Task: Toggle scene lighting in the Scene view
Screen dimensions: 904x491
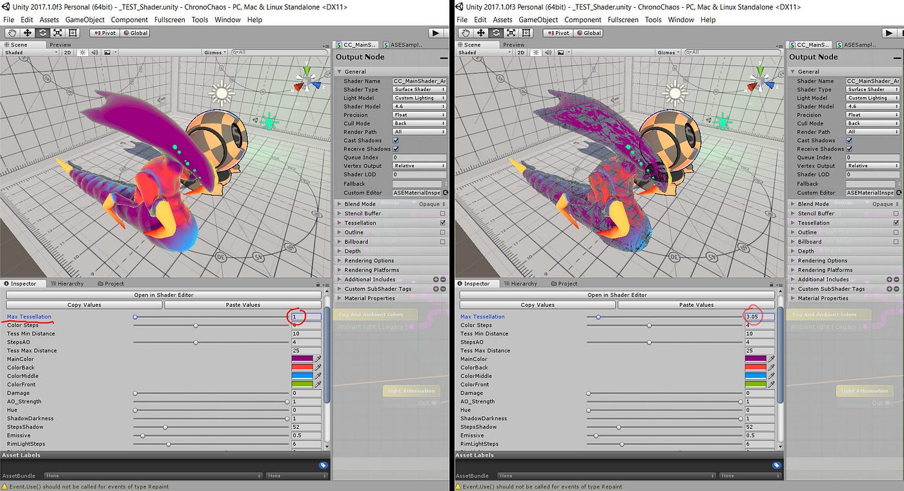Action: click(83, 52)
